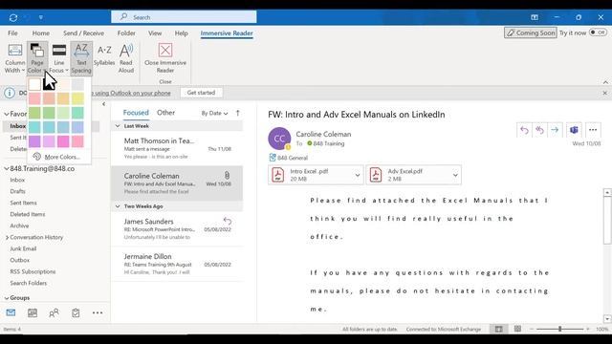612x344 pixels.
Task: Pick the teal green swatch in the third row
Action: pos(77,113)
